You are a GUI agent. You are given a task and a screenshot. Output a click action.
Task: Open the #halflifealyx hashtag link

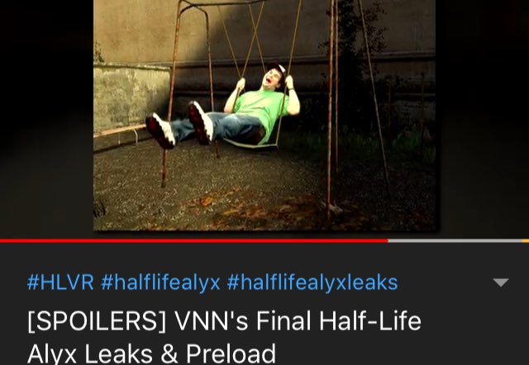(160, 283)
